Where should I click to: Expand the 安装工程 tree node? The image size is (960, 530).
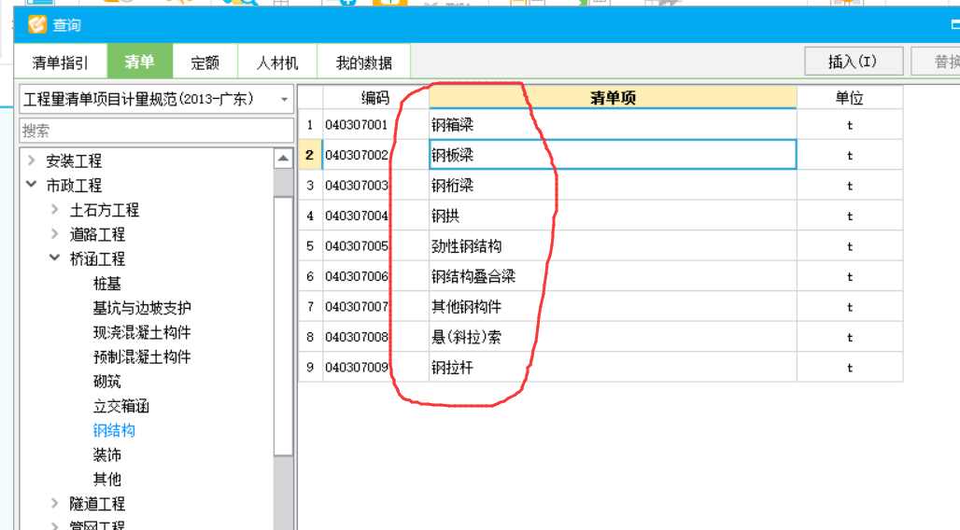[x=32, y=160]
